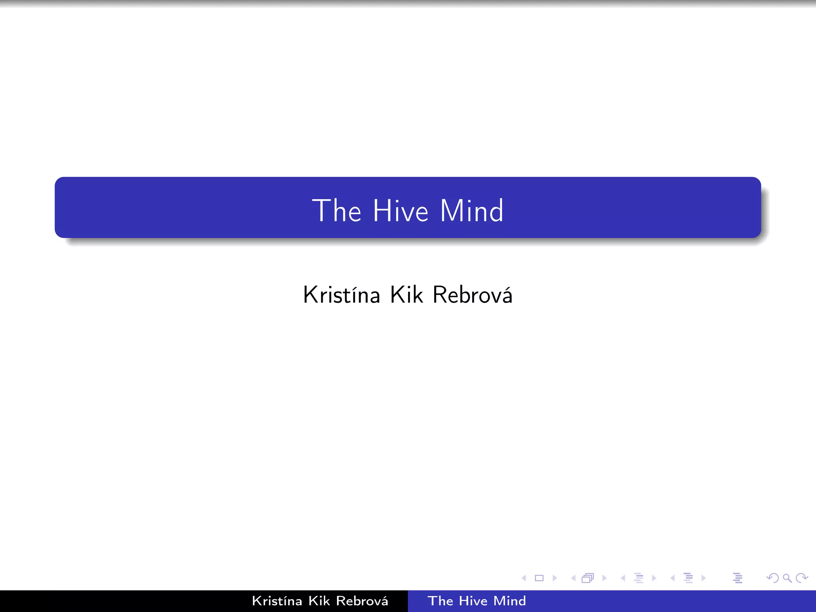
Task: Click the presentation outline lines icon
Action: pos(738,578)
